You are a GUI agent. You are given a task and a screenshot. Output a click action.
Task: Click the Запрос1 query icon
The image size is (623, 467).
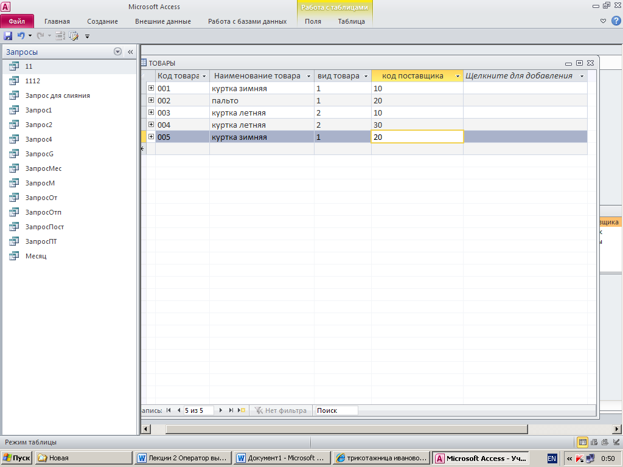tap(14, 110)
